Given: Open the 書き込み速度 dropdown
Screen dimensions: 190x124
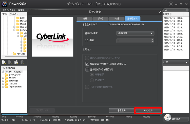Looking at the screenshot, I should [x=135, y=33].
